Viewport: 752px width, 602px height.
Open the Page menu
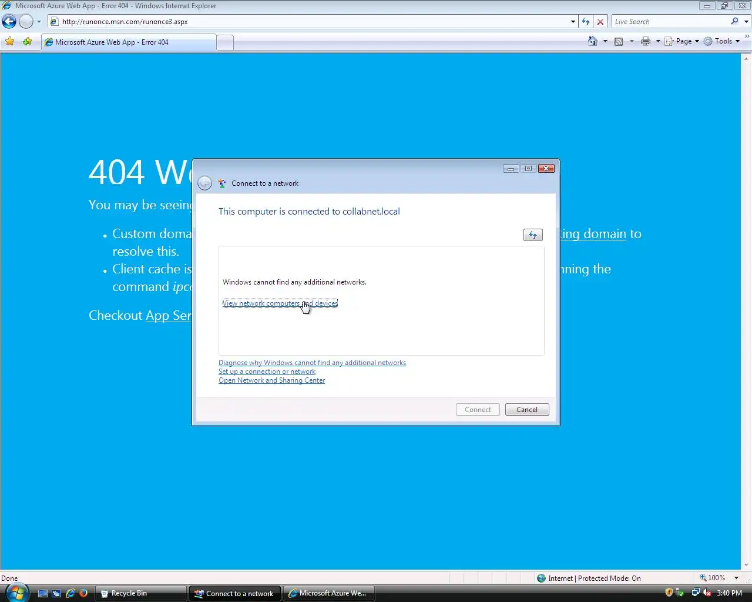pos(682,41)
